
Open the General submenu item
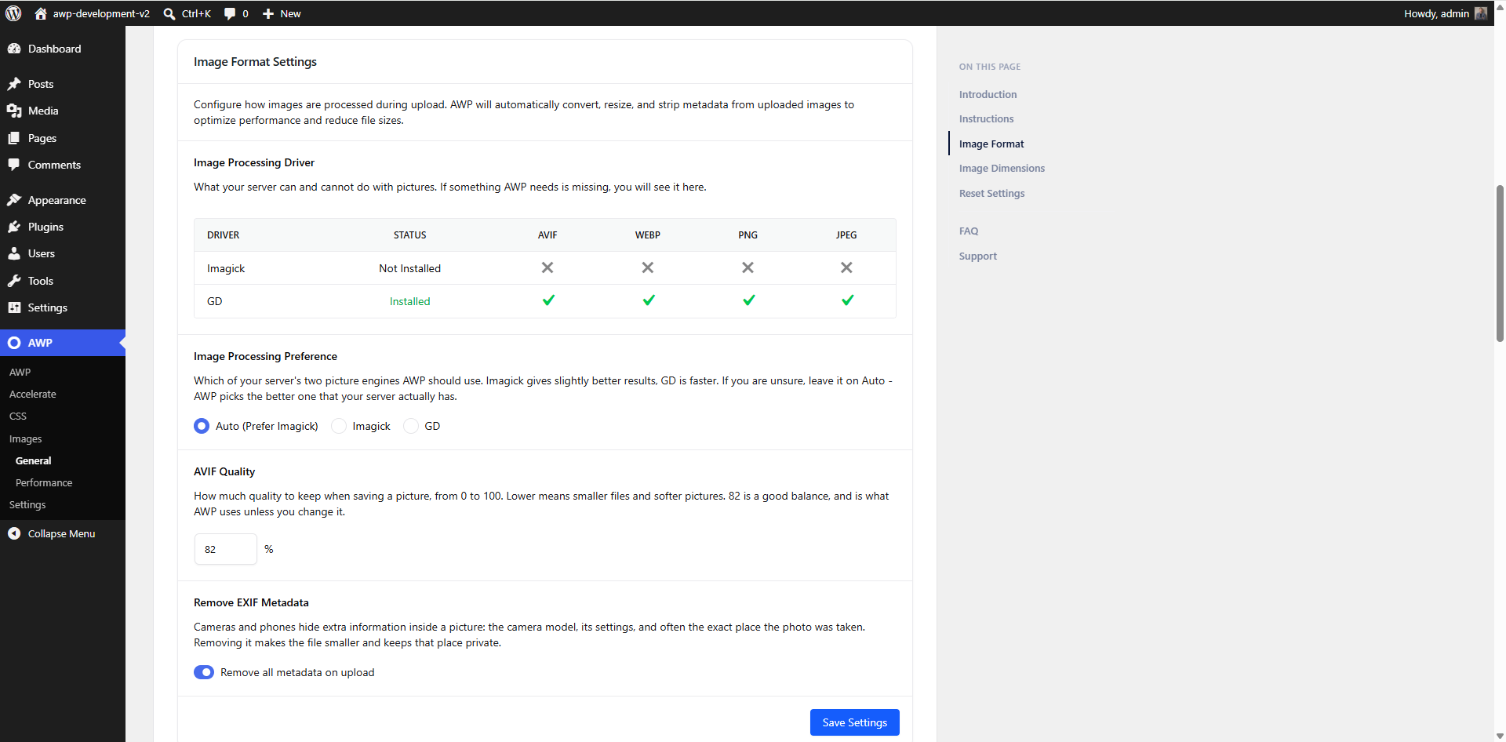point(34,460)
